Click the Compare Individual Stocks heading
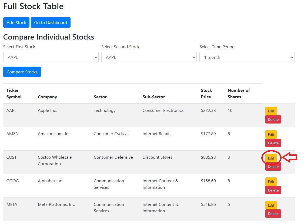Viewport: 304px width, 224px height. click(48, 37)
